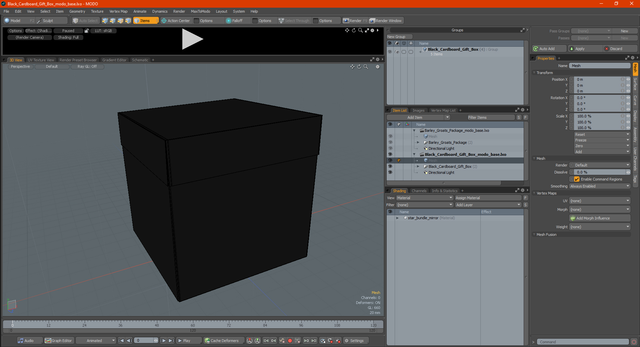This screenshot has height=347, width=640.
Task: Click the 3D viewport pan/move icon
Action: 352,67
